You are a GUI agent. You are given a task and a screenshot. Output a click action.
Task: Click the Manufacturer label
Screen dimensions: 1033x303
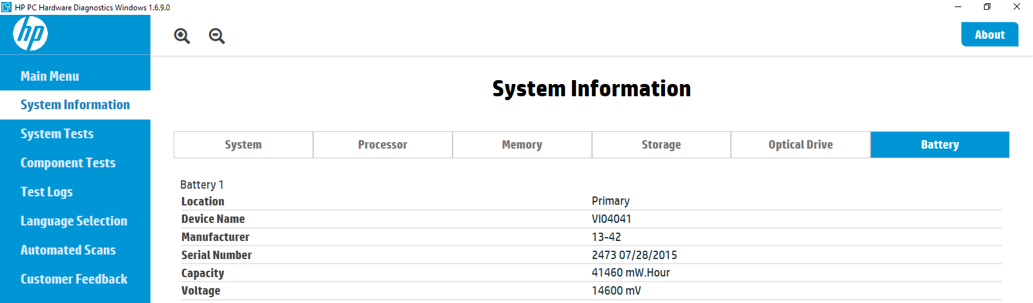click(215, 237)
